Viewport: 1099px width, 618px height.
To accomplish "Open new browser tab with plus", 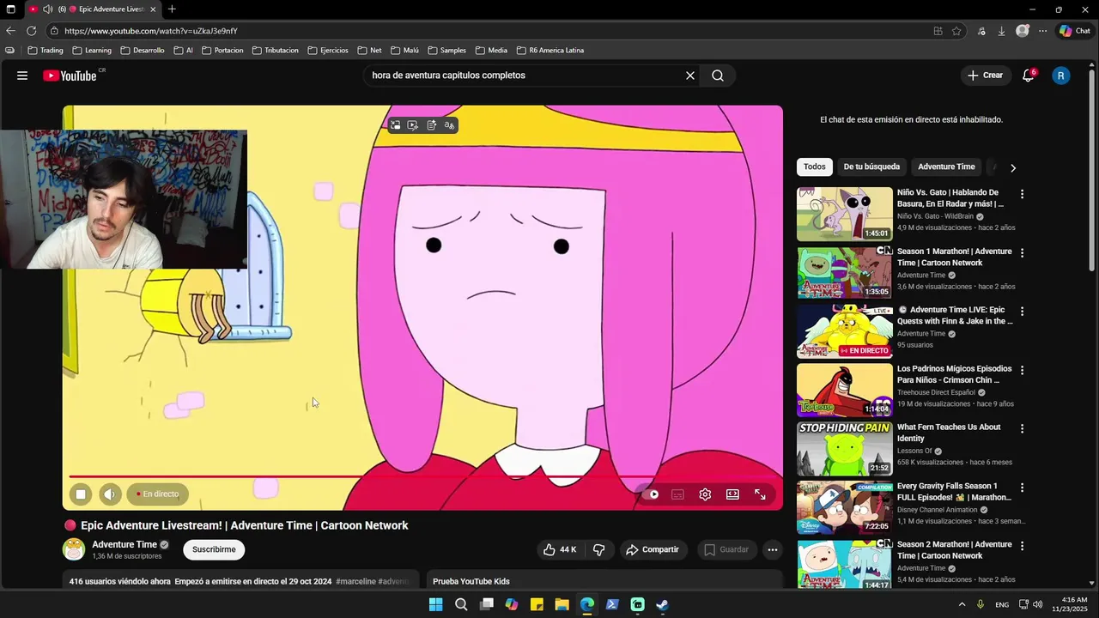I will [x=172, y=9].
